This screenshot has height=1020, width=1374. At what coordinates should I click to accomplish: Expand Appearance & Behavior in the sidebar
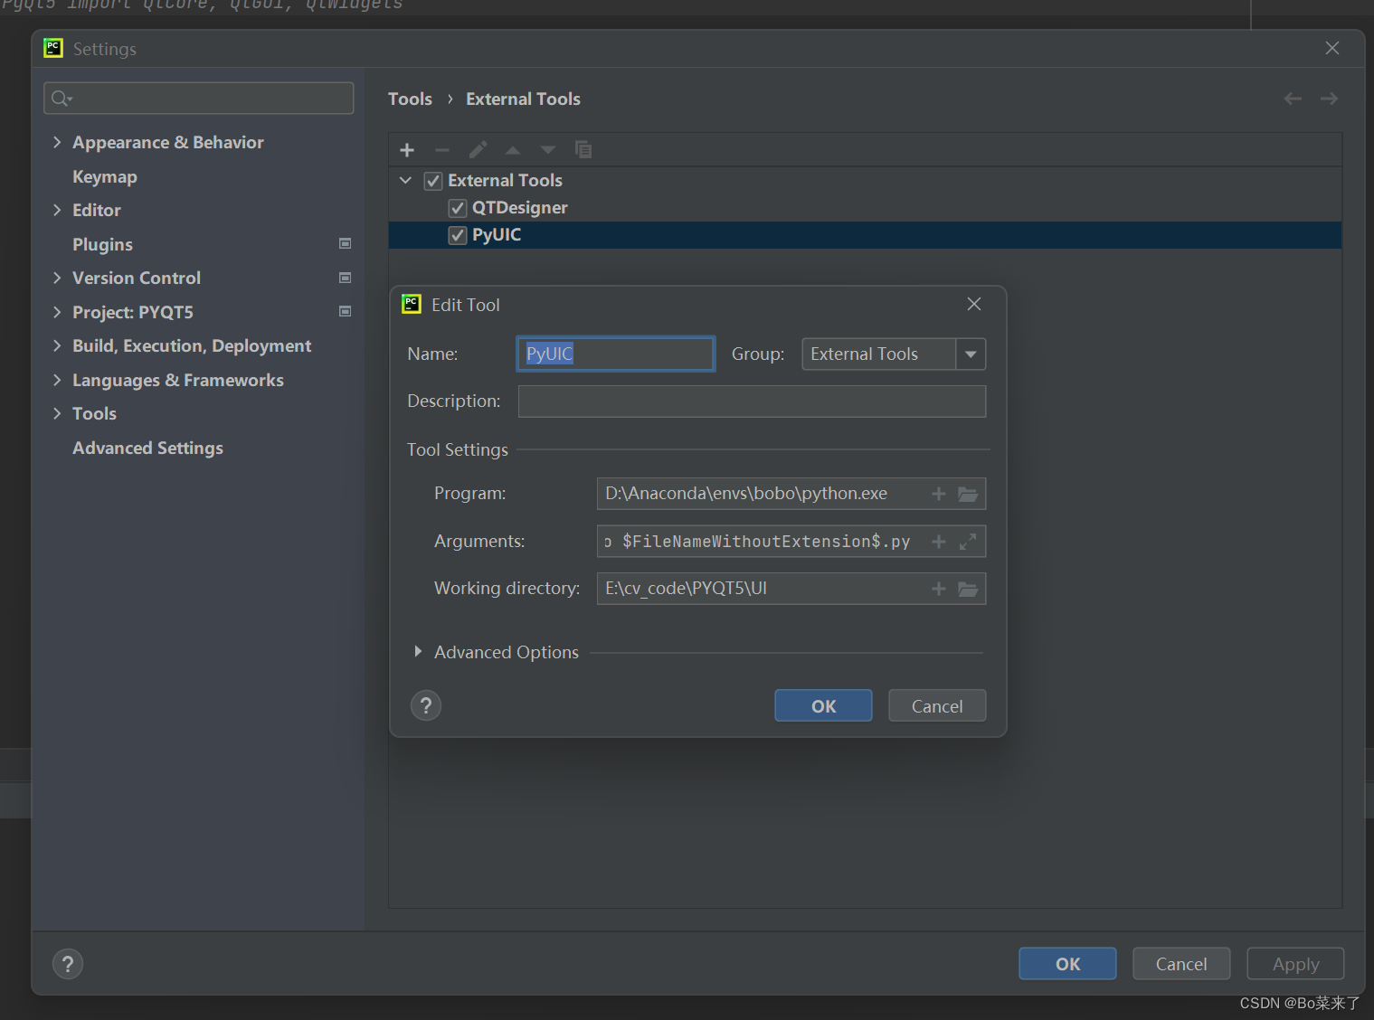tap(57, 142)
